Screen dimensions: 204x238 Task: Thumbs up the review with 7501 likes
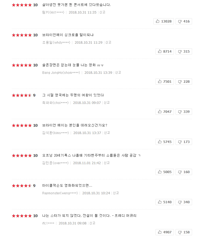pyautogui.click(x=165, y=82)
